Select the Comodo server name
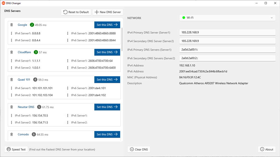 23,134
